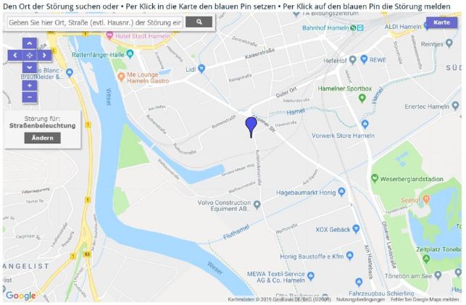Select the Lidl shopping cart marker

pyautogui.click(x=201, y=69)
